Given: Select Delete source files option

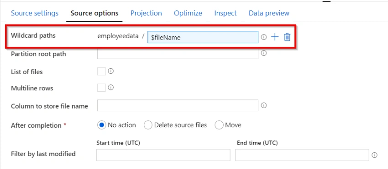Looking at the screenshot, I should click(x=148, y=125).
